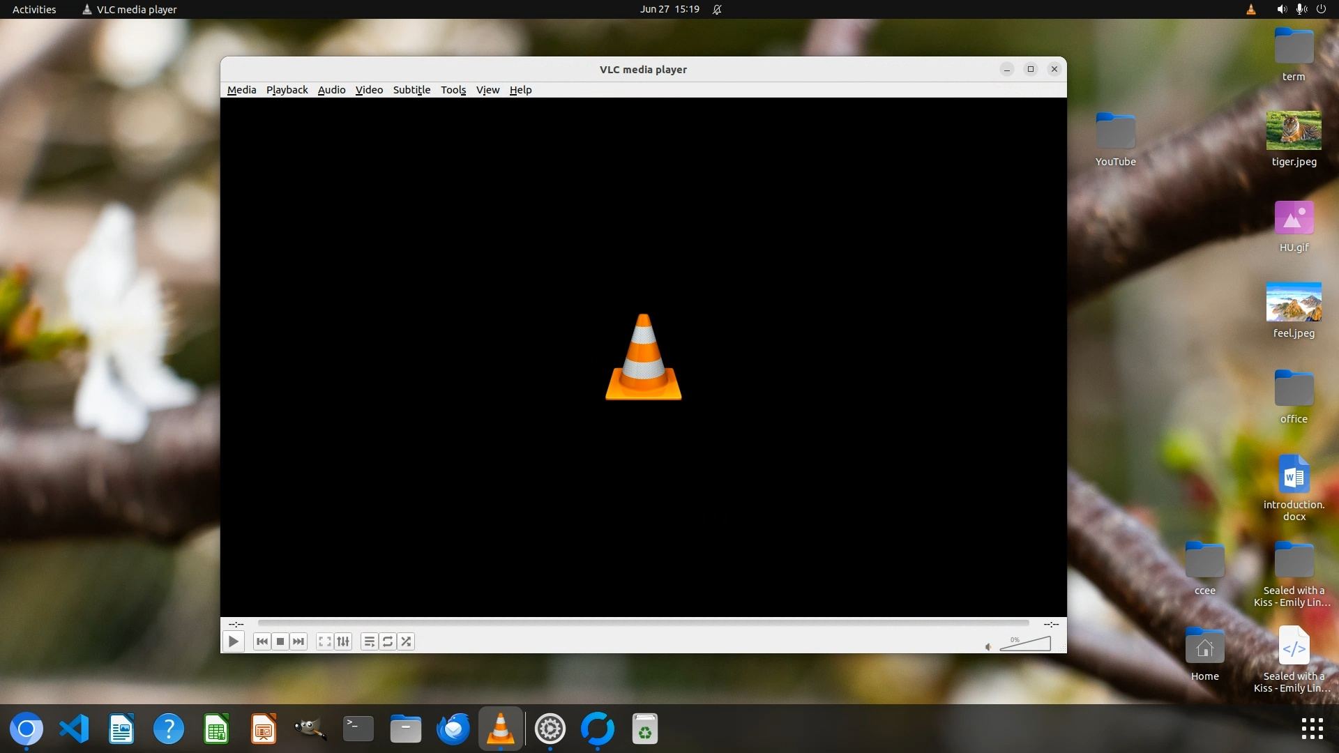Toggle random shuffle playback button

coord(406,641)
